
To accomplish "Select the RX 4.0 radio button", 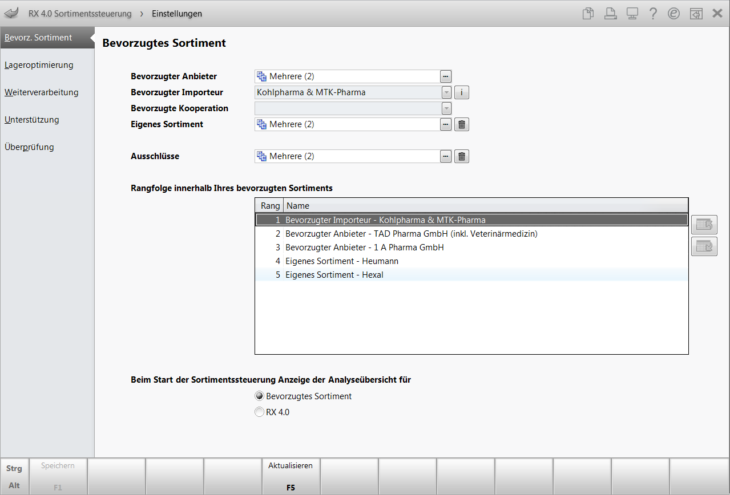I will coord(260,412).
